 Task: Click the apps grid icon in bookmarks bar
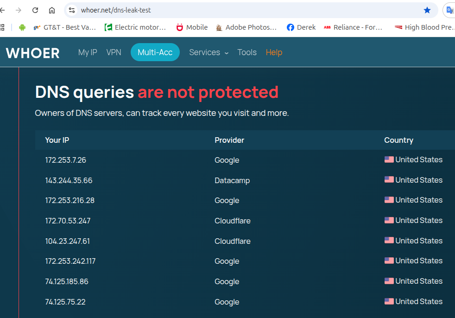pos(2,27)
